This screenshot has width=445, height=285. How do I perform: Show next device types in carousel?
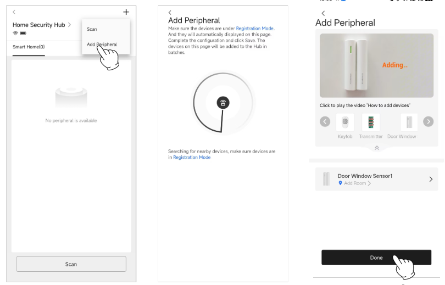coord(429,122)
